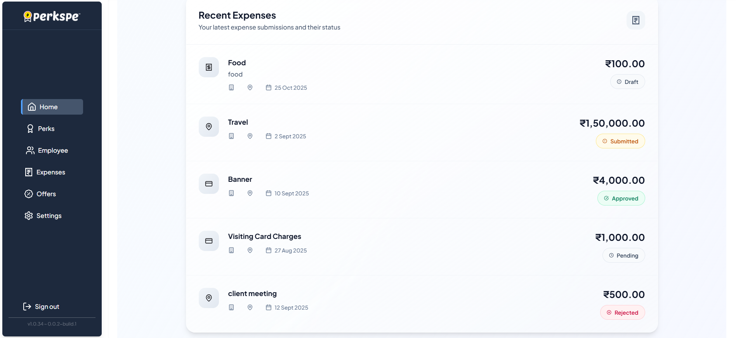
Task: Click the building icon under the Food expense
Action: point(231,88)
